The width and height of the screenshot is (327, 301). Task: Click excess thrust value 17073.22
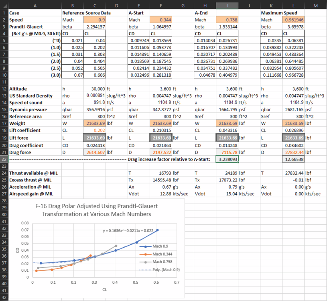(227, 180)
